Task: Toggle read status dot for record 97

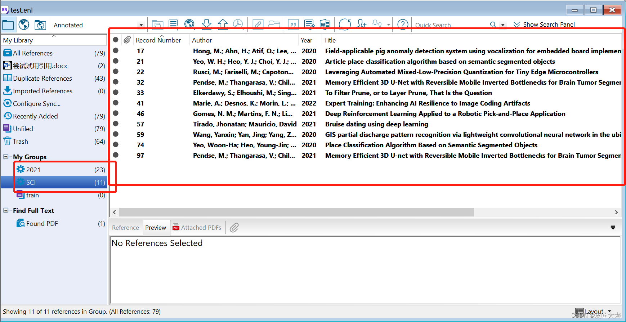Action: click(x=116, y=155)
